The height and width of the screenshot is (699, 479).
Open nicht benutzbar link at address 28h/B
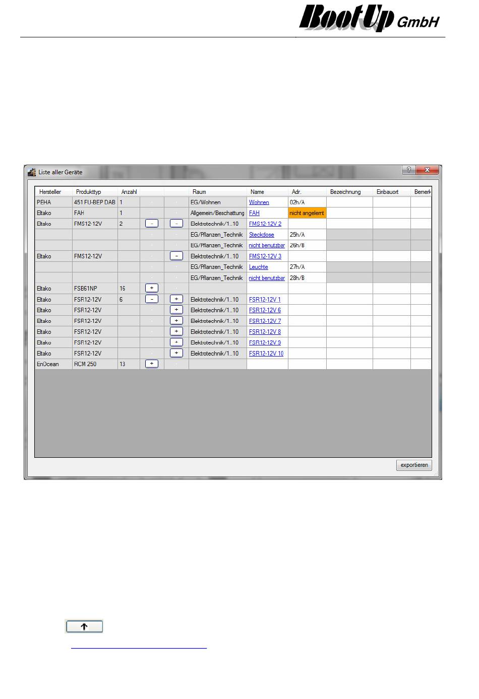coord(267,278)
